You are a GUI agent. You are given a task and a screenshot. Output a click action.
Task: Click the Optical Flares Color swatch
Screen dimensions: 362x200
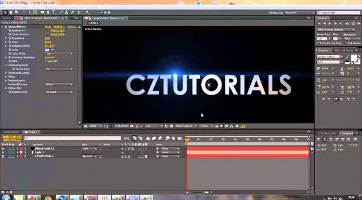(47, 50)
